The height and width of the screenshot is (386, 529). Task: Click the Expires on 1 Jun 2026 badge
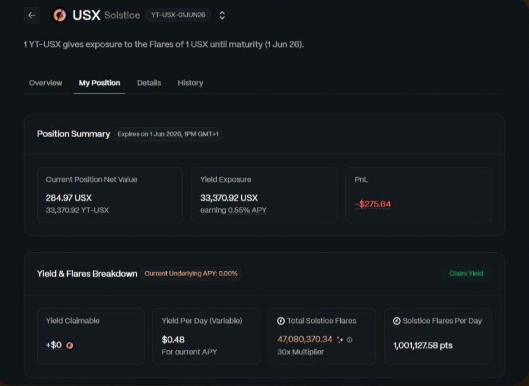point(168,134)
